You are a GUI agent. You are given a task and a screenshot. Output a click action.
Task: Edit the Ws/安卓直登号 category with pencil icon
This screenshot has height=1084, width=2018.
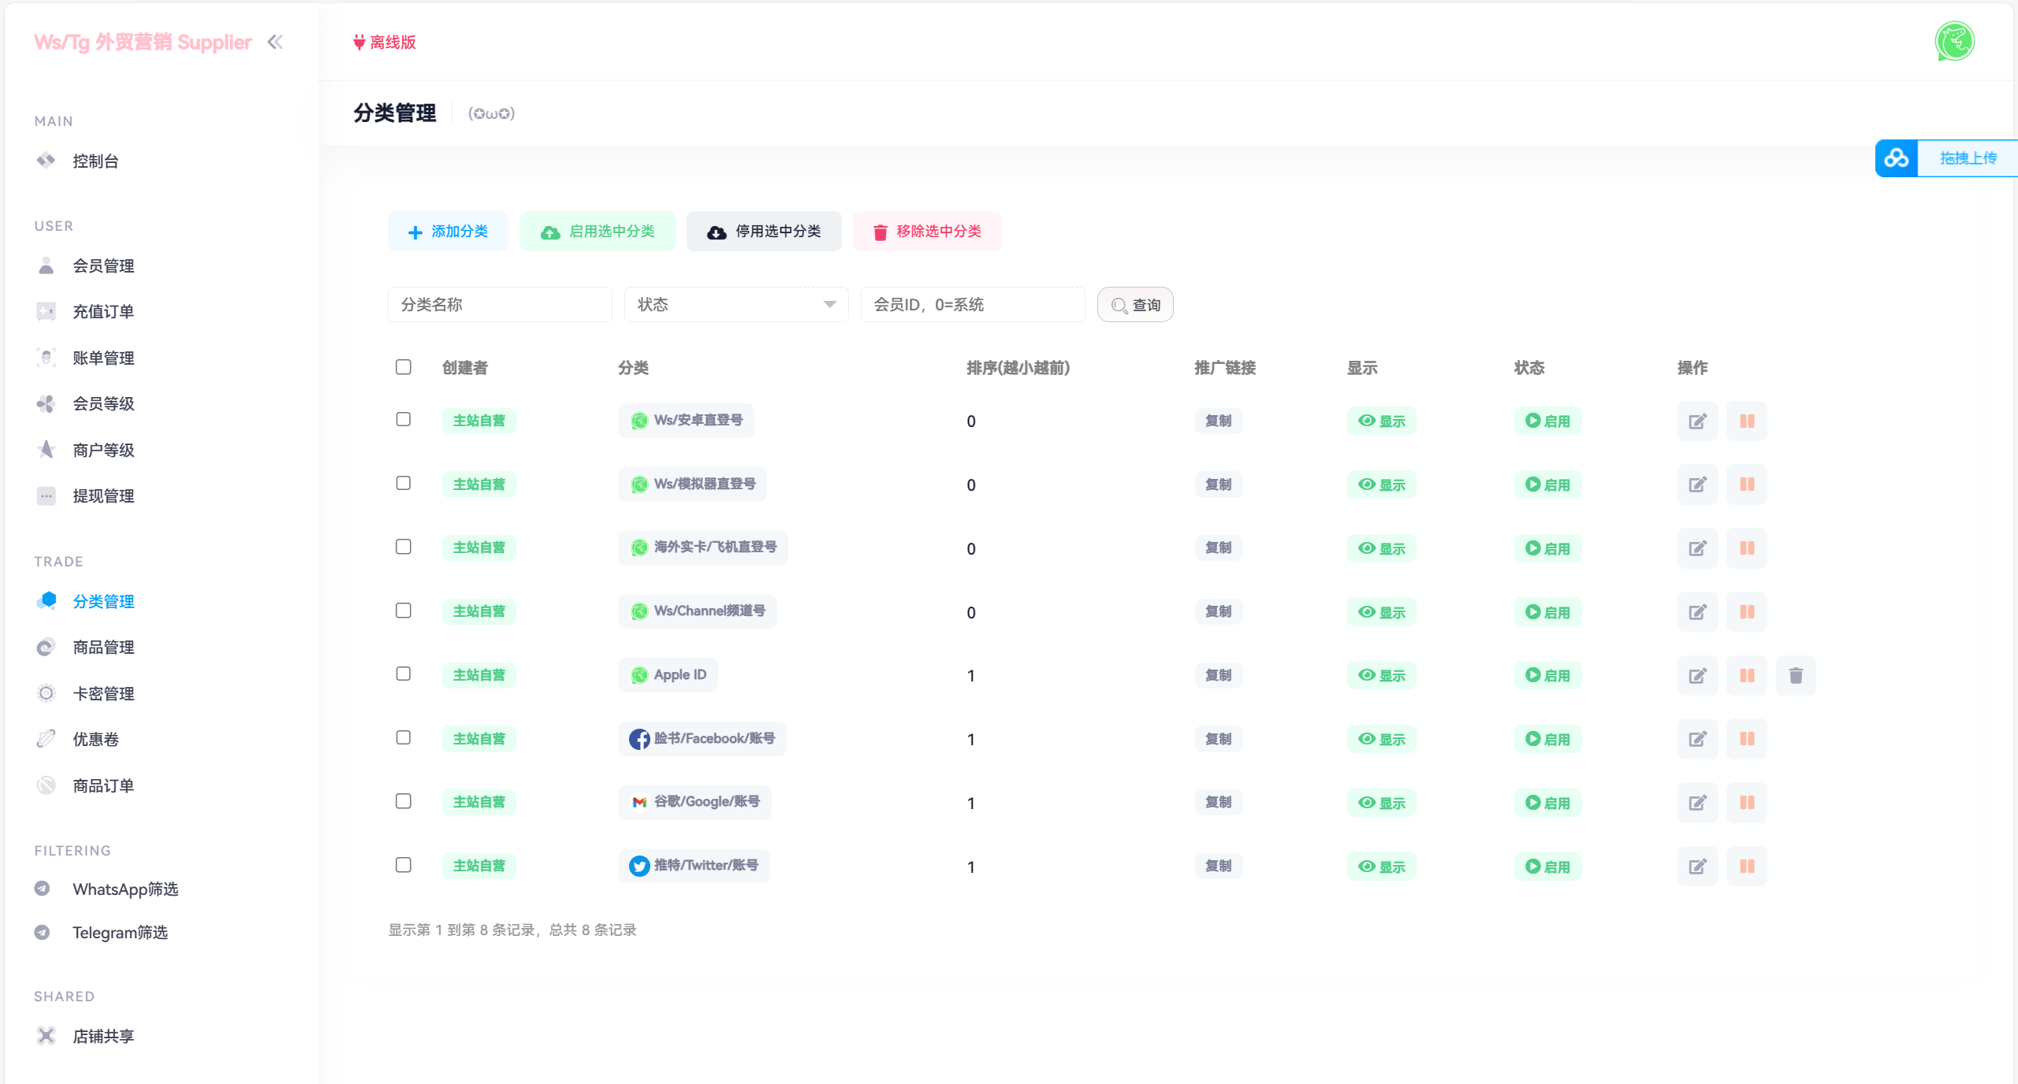1697,421
